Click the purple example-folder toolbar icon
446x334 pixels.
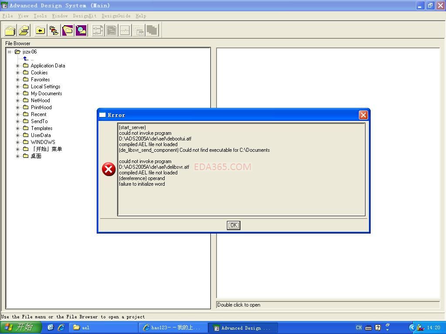pyautogui.click(x=68, y=30)
